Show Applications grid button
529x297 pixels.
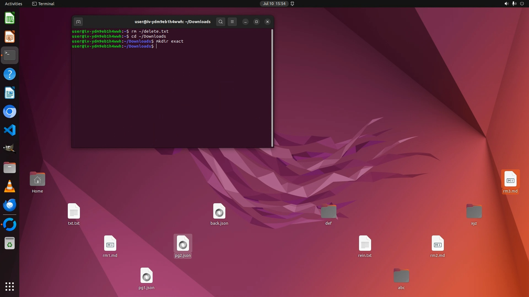[x=10, y=286]
